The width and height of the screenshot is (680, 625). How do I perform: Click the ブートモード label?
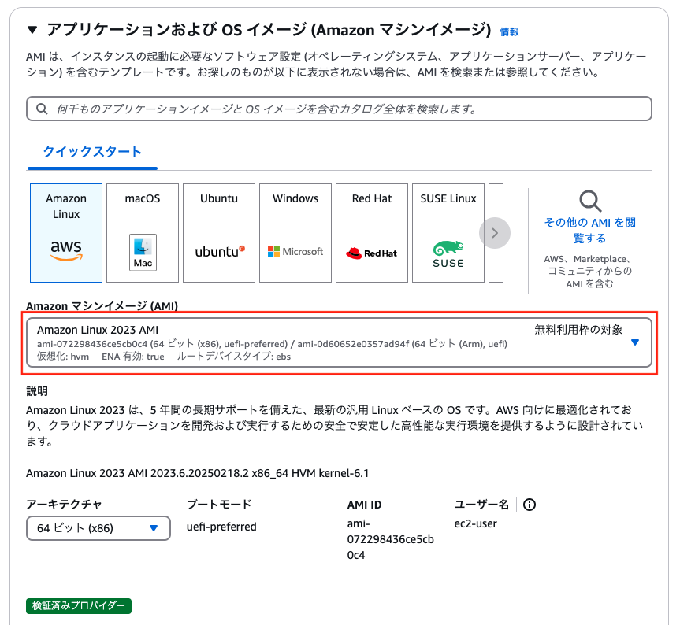click(x=219, y=505)
